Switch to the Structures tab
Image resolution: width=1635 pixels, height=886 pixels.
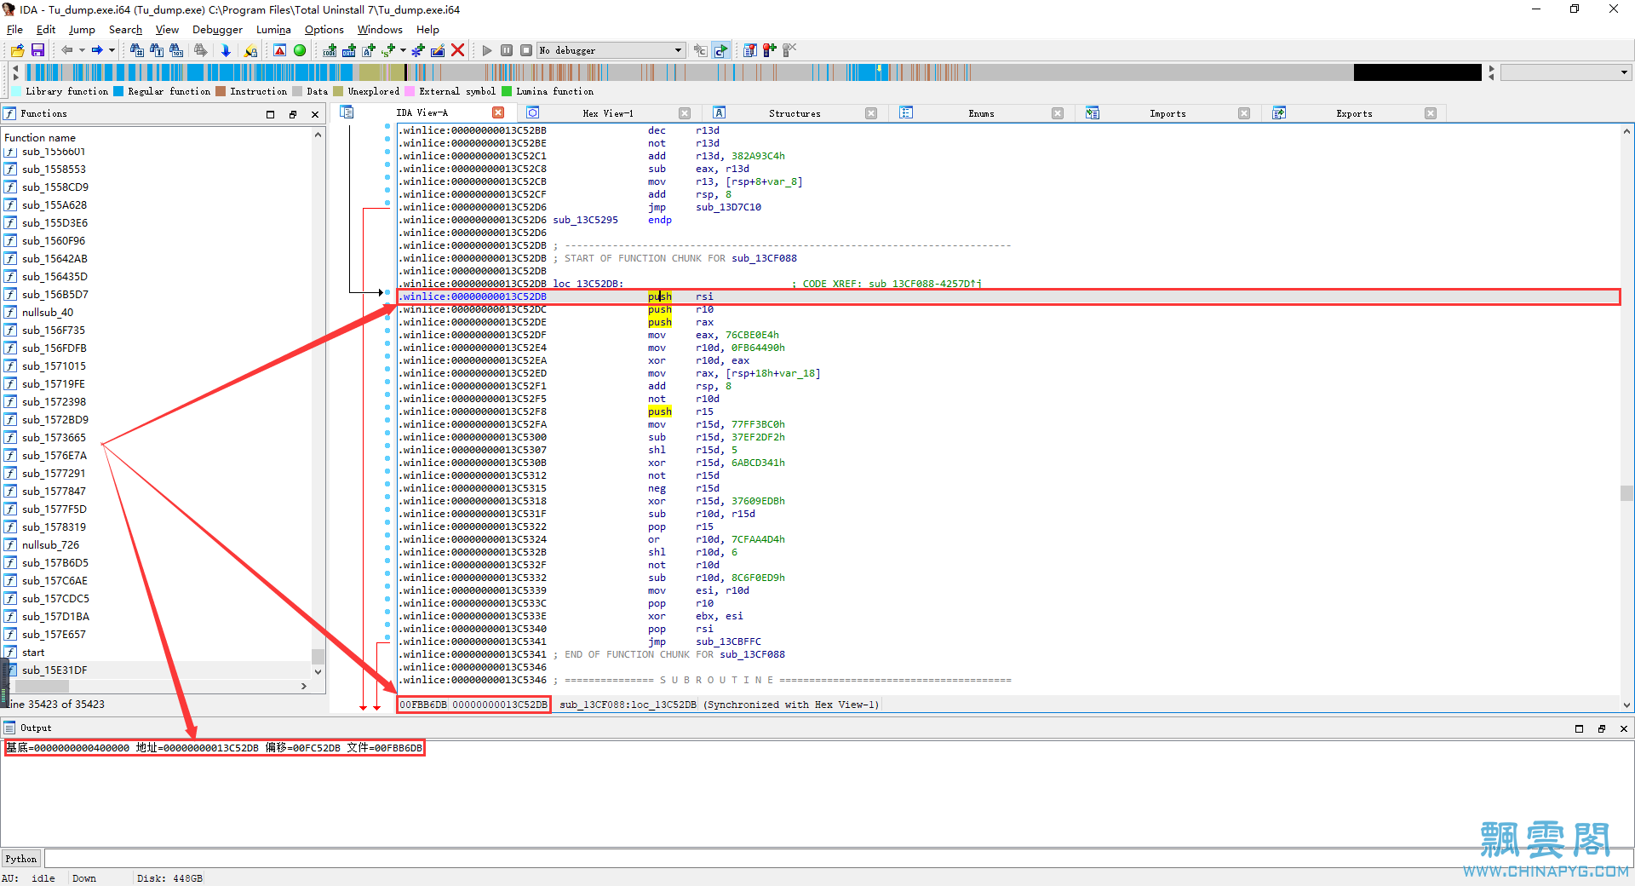click(795, 113)
